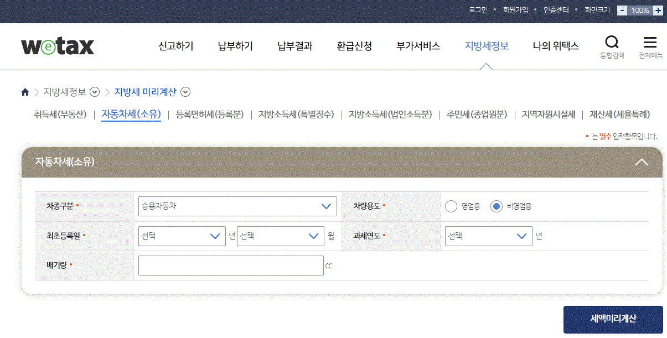Switch to the 주민세(종업원분) tab

477,115
